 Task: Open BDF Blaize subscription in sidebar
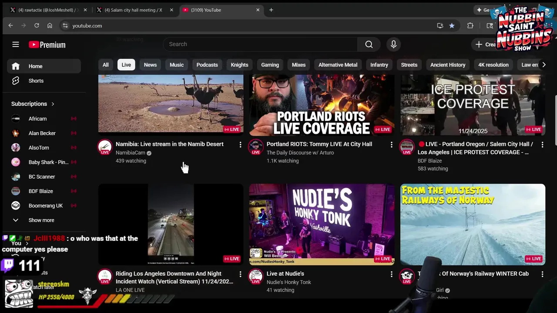[x=44, y=191]
